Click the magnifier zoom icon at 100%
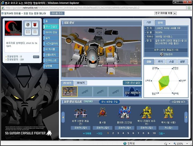 pyautogui.click(x=175, y=144)
